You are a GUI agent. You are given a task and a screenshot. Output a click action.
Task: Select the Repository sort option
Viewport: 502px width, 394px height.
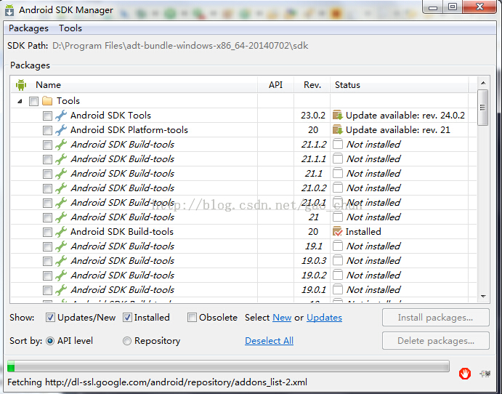click(x=127, y=341)
